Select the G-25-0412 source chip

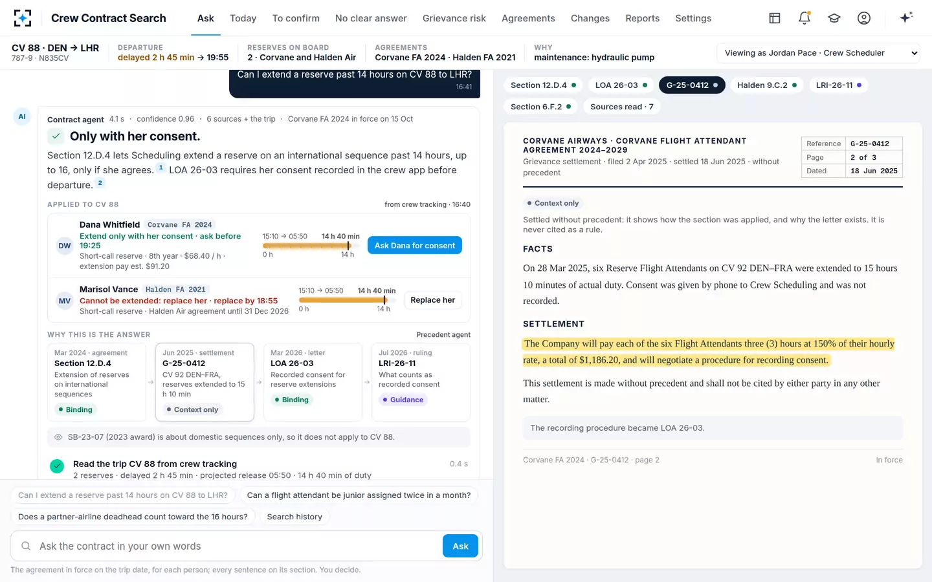point(692,85)
